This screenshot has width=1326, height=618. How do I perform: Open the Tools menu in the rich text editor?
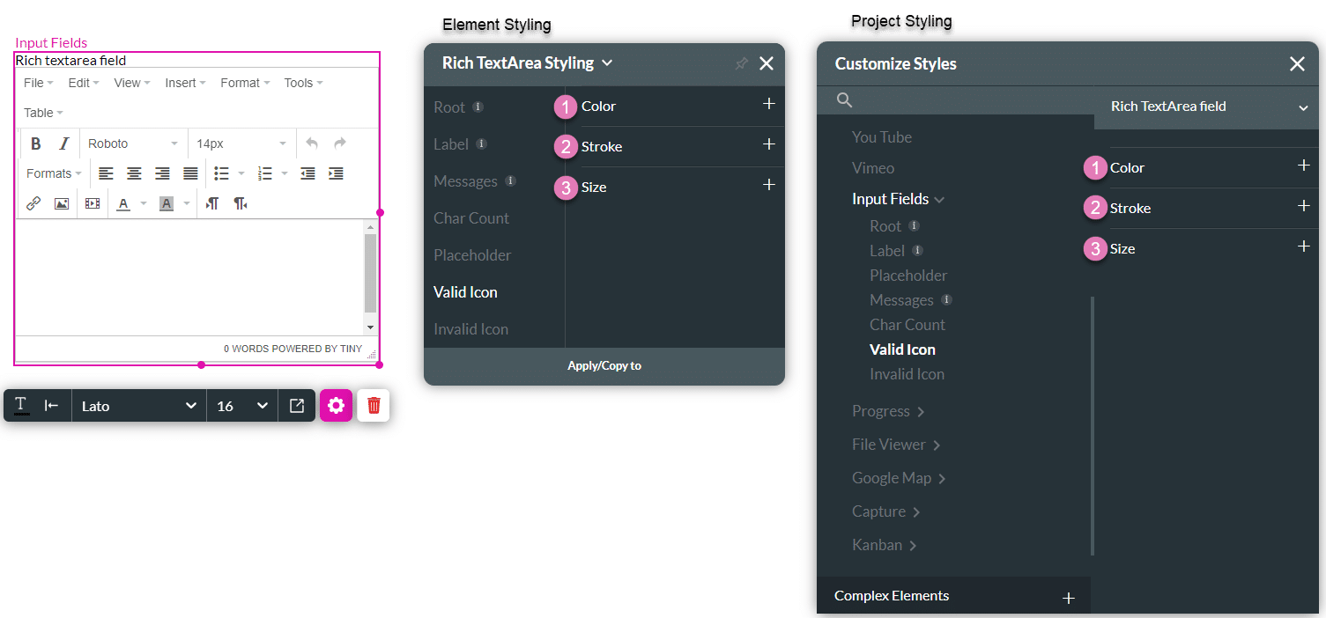[x=300, y=82]
